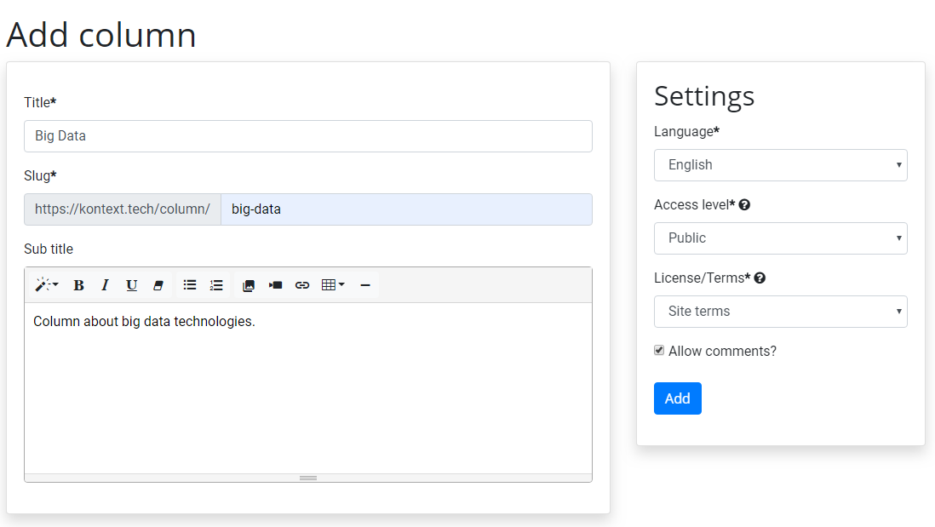Insert a horizontal rule line

tap(365, 285)
